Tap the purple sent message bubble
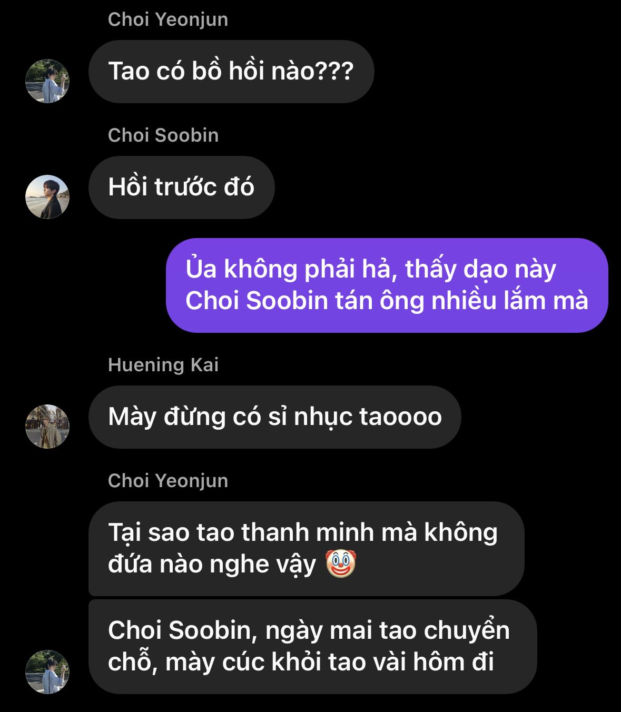The image size is (621, 712). (x=387, y=285)
